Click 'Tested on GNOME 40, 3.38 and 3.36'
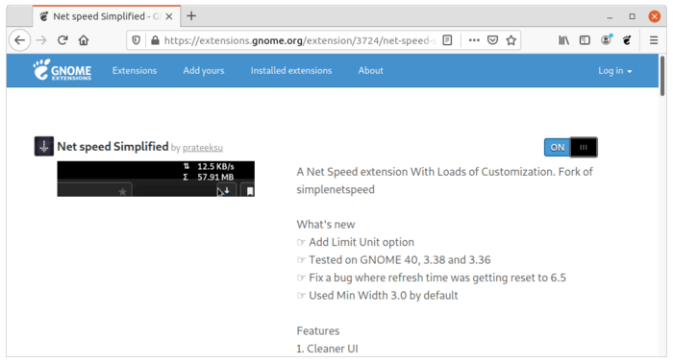The height and width of the screenshot is (363, 673). point(400,260)
